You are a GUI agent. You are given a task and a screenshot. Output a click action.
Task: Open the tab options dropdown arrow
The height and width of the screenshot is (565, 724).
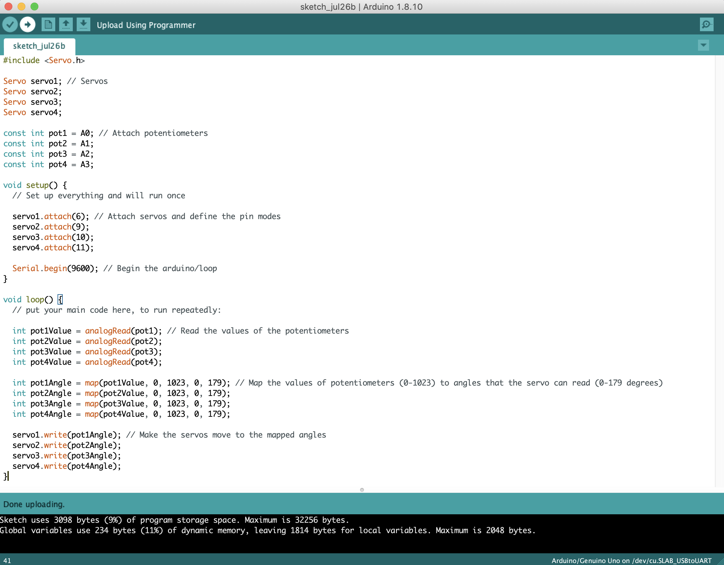click(703, 45)
